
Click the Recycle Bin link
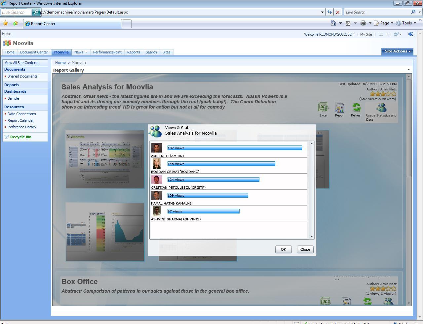pos(20,137)
